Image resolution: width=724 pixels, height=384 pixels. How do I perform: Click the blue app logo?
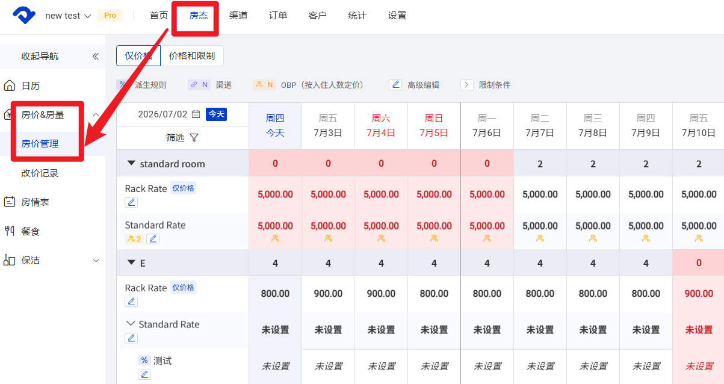click(24, 16)
